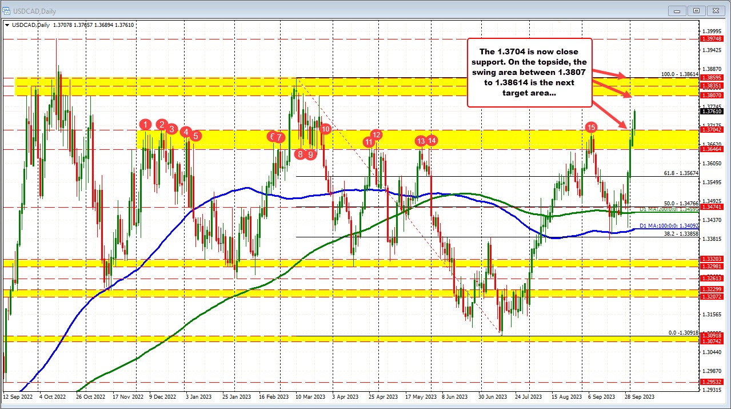Click the red price label 1.38351
The height and width of the screenshot is (409, 731).
pyautogui.click(x=712, y=85)
